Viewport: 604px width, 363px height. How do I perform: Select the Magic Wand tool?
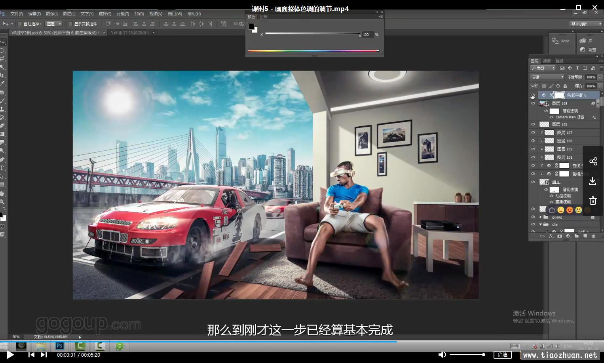point(2,67)
